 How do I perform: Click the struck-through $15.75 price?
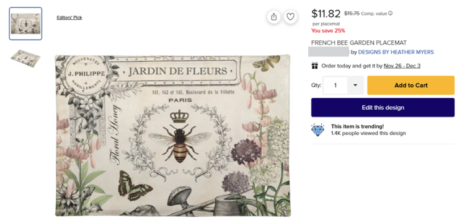click(x=352, y=13)
